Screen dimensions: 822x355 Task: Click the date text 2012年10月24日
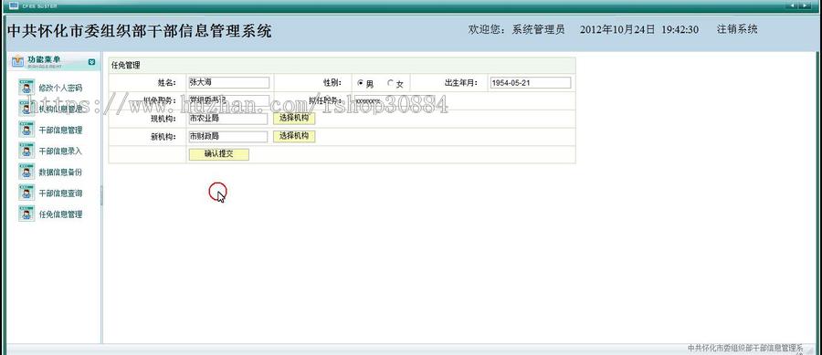pos(617,30)
